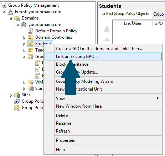Select Help in the context menu
This screenshot has height=156, width=165.
(x=103, y=150)
